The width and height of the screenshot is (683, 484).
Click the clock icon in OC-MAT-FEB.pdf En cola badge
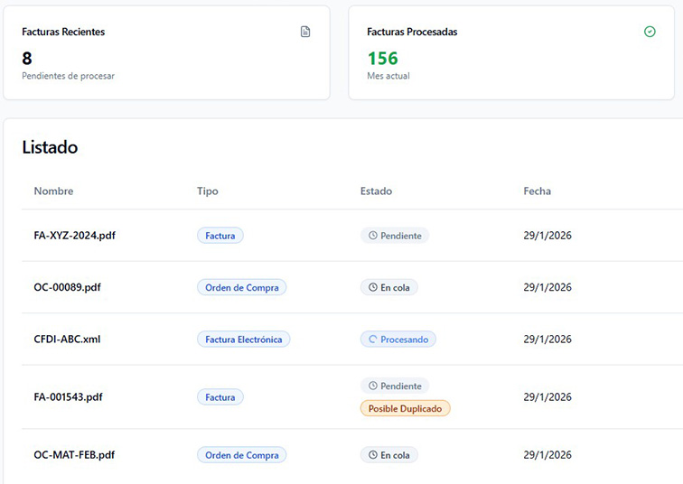(x=371, y=456)
